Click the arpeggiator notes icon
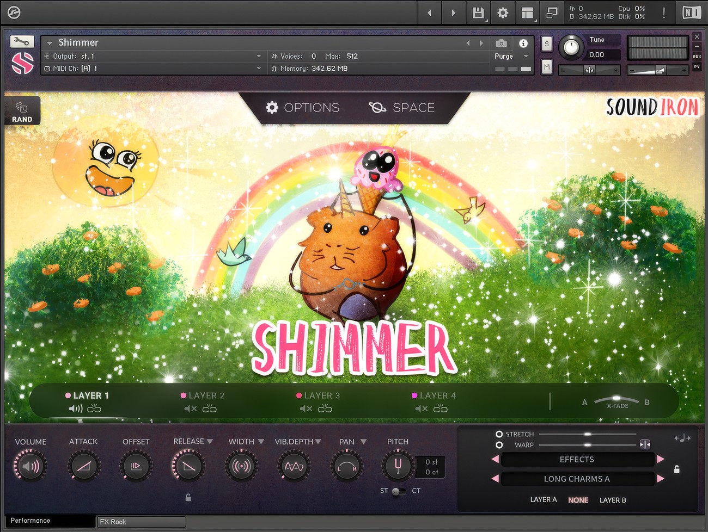Image resolution: width=708 pixels, height=532 pixels. (x=682, y=438)
